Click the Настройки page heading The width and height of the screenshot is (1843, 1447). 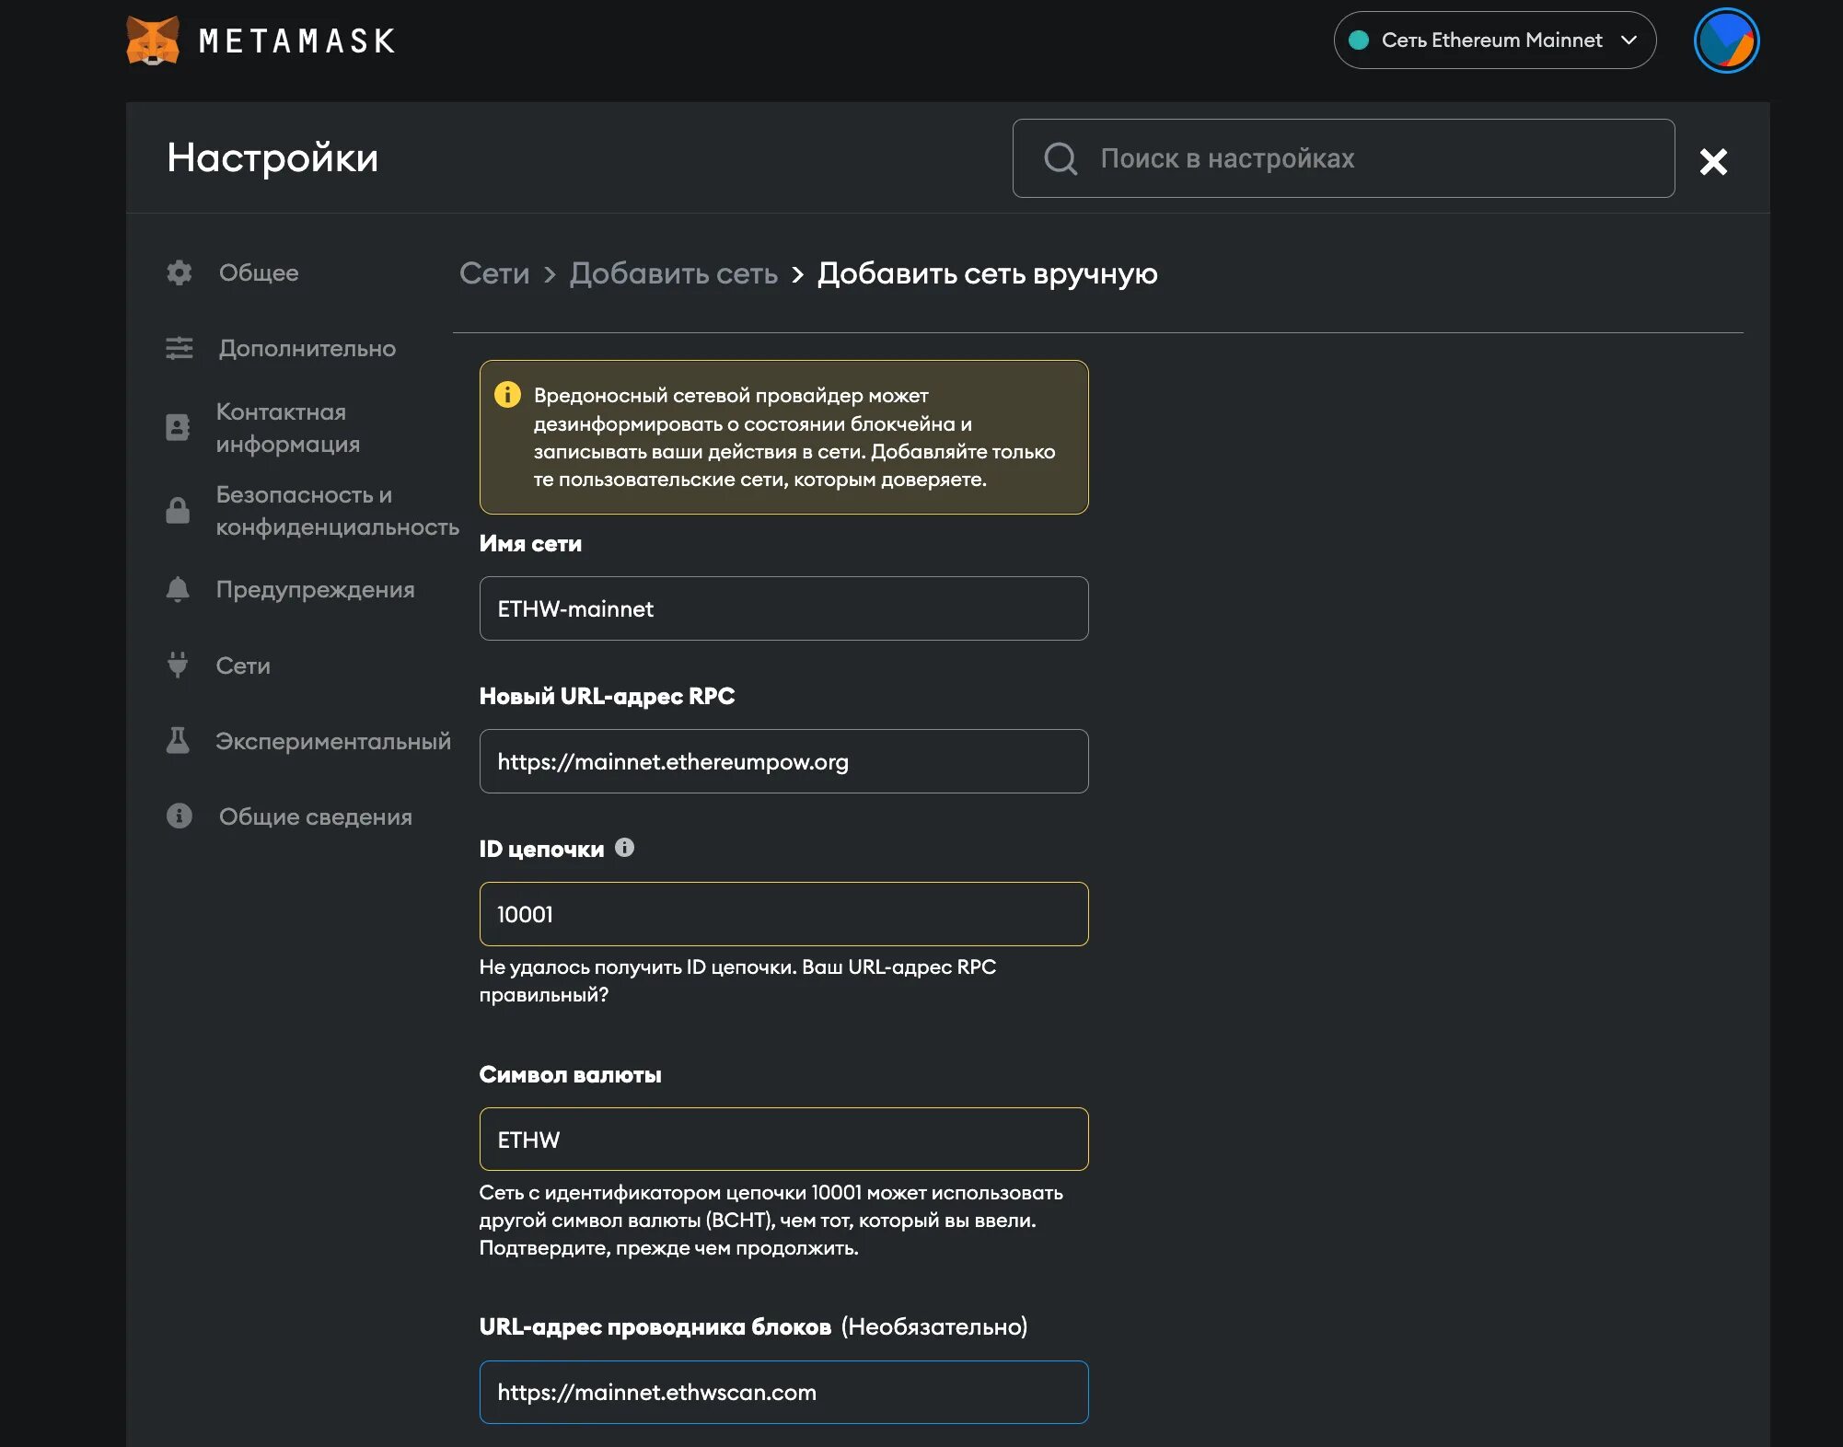[272, 157]
